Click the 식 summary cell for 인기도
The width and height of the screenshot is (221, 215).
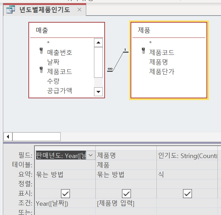click(187, 174)
